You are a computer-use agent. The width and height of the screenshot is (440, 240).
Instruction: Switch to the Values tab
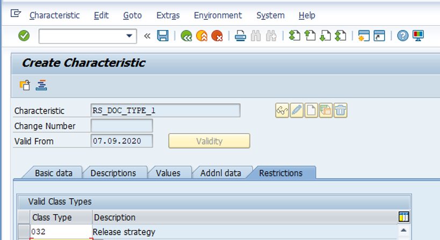click(168, 173)
